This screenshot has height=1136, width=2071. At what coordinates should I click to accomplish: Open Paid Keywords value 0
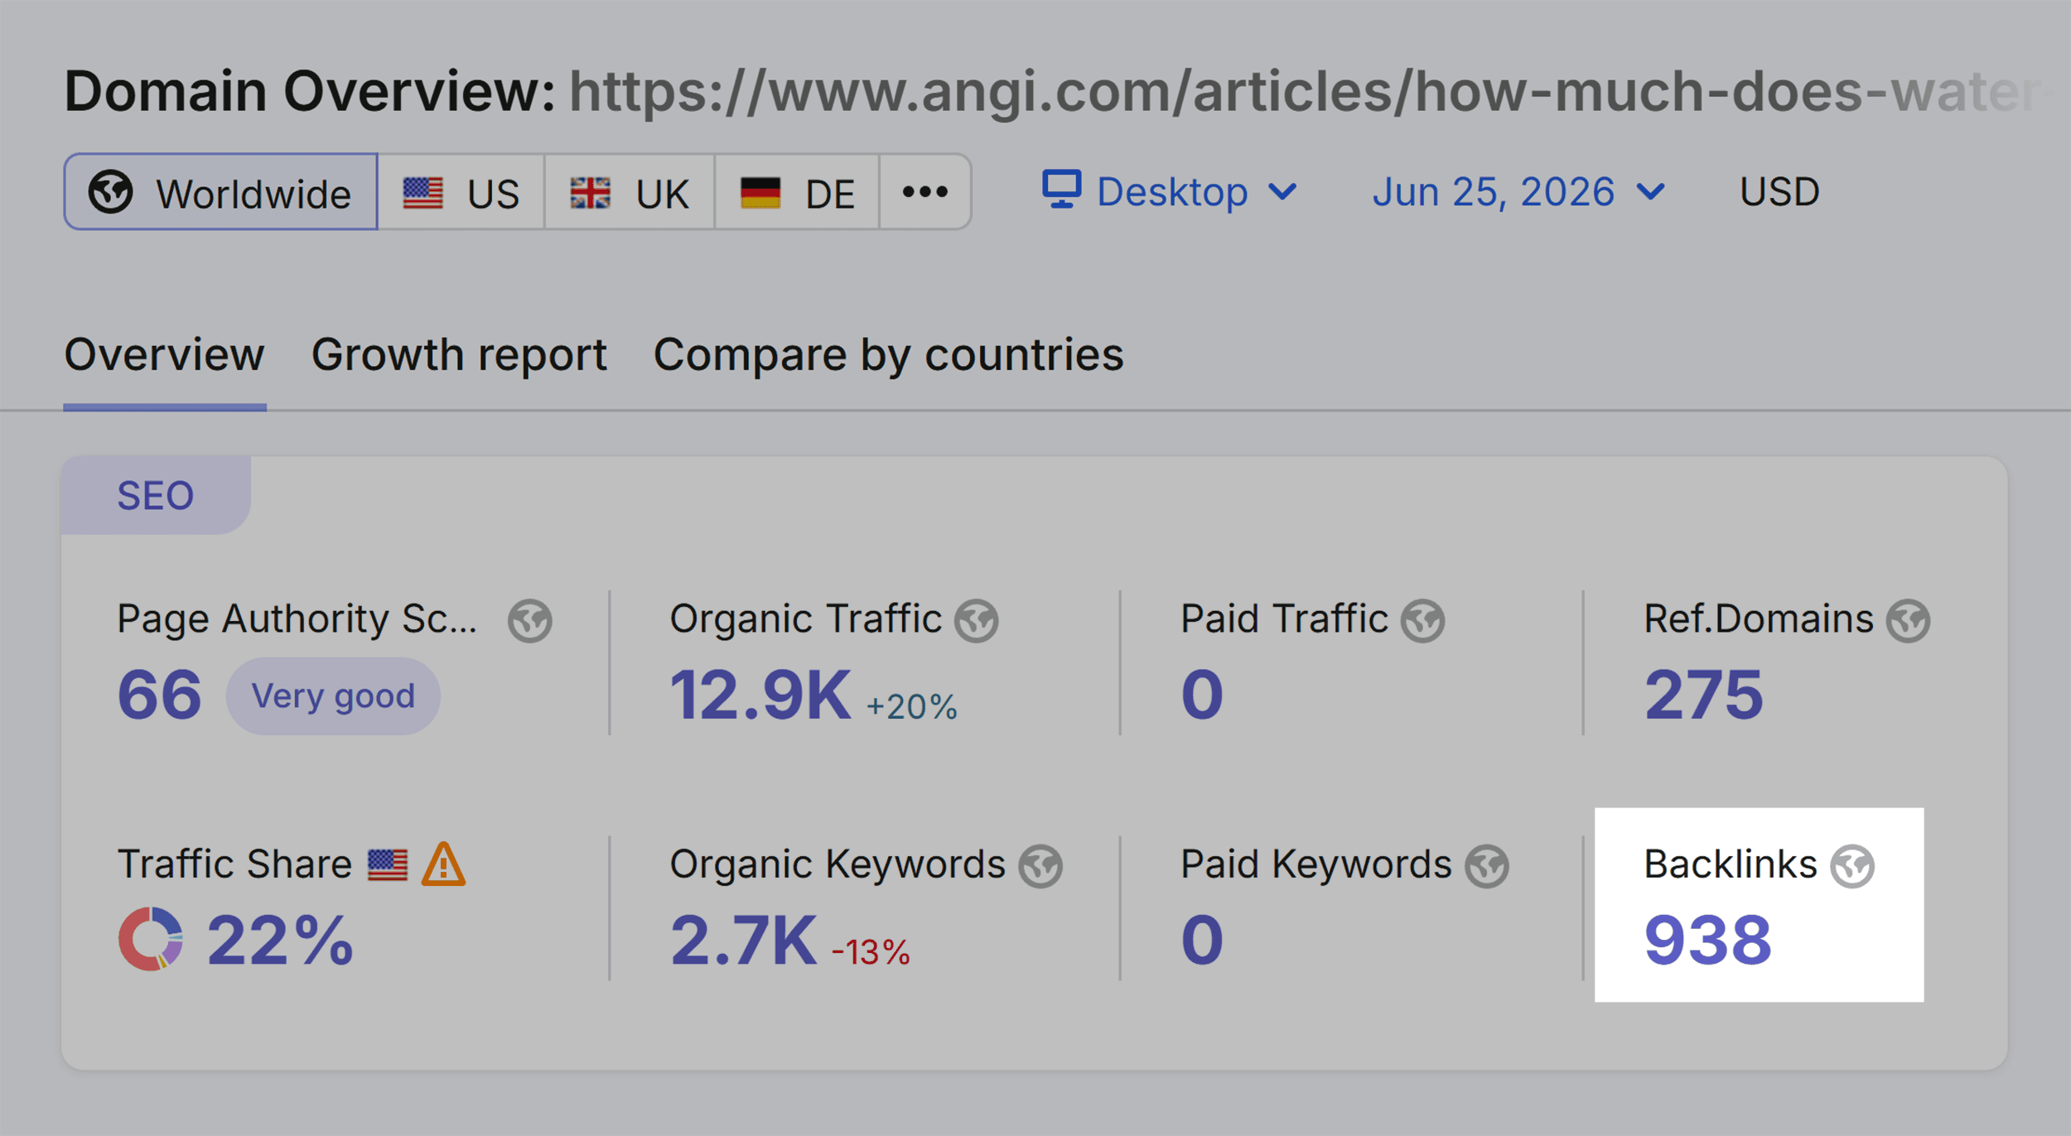pos(1202,940)
